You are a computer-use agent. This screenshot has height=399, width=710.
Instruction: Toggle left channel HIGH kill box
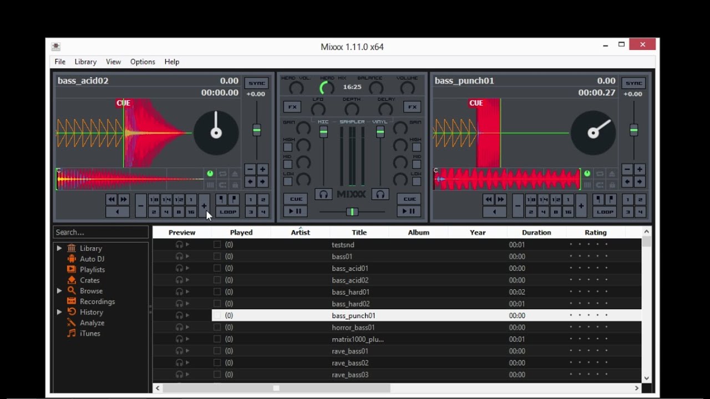point(288,147)
